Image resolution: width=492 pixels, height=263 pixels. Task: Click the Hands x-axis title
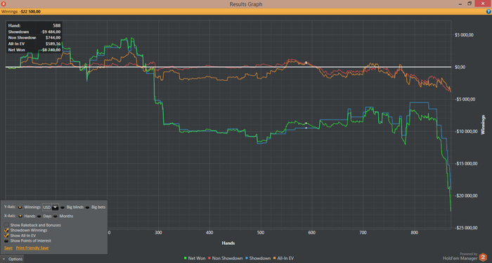[x=228, y=243]
